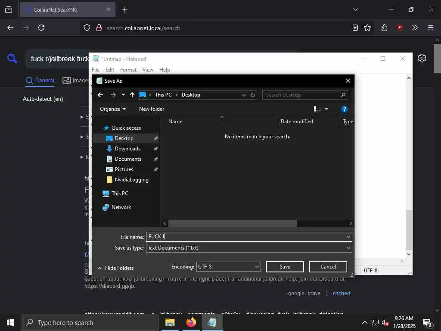This screenshot has width=441, height=331.
Task: Open view options dropdown arrow
Action: coord(326,109)
